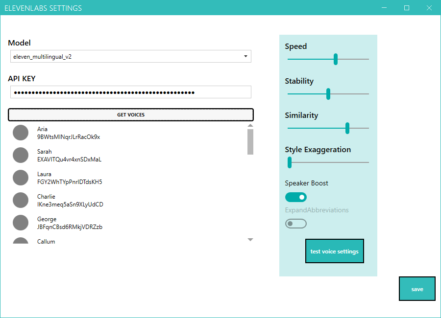Click the Style Exaggeration slider handle
Screen dimensions: 441x318
point(290,162)
